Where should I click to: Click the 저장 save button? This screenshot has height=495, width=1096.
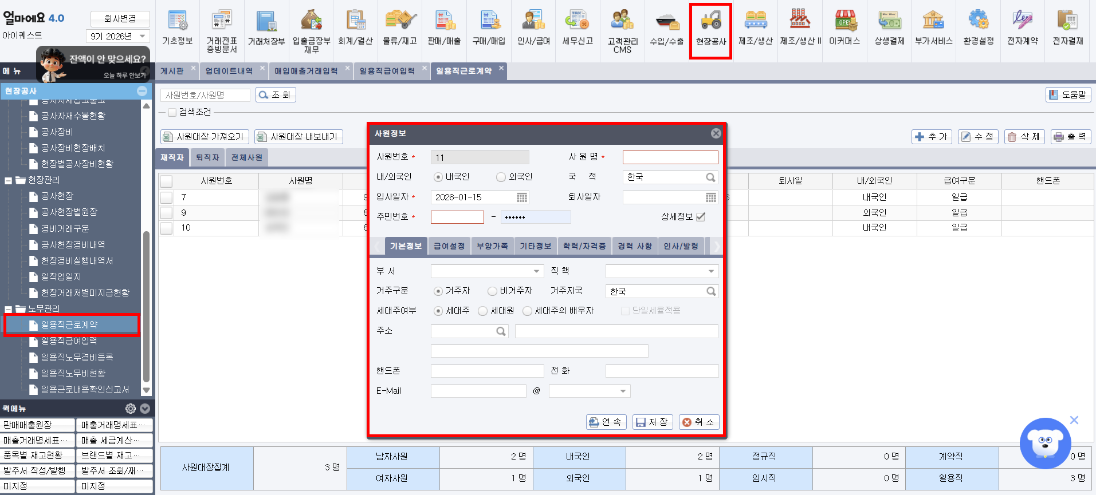[653, 422]
